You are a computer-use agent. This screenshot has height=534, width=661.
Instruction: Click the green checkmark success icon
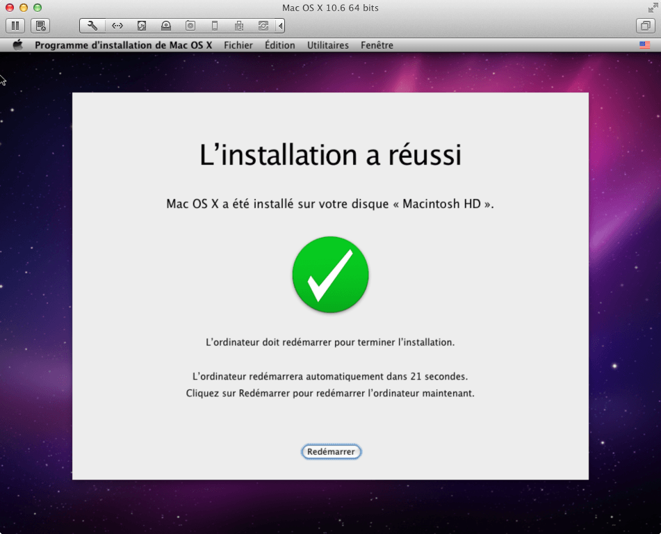pyautogui.click(x=331, y=275)
